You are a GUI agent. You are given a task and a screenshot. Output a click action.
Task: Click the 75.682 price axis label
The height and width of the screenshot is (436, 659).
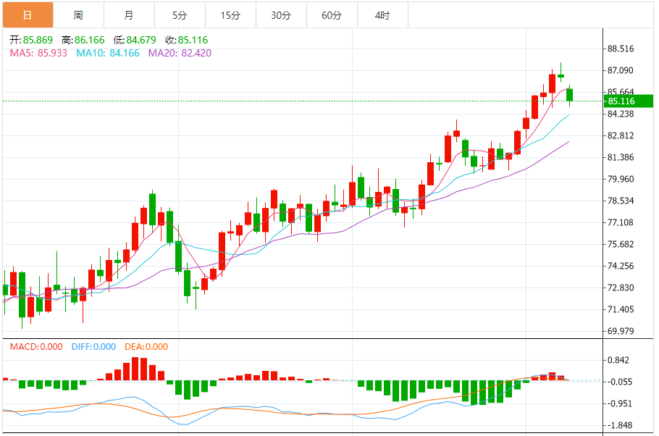coord(621,244)
